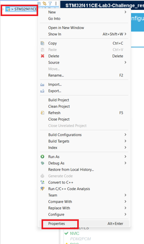Viewport: 144px width, 244px height.
Task: Click the Convert to C++ icon
Action: click(42, 182)
